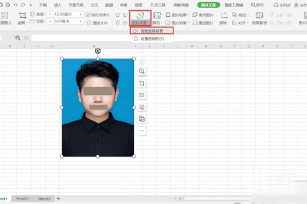307x204 pixels.
Task: Open the 视图 ribbon tab
Action: tap(139, 5)
